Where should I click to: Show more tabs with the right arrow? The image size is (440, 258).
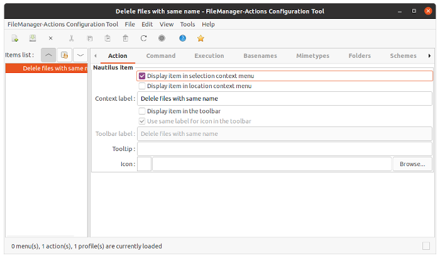[429, 56]
